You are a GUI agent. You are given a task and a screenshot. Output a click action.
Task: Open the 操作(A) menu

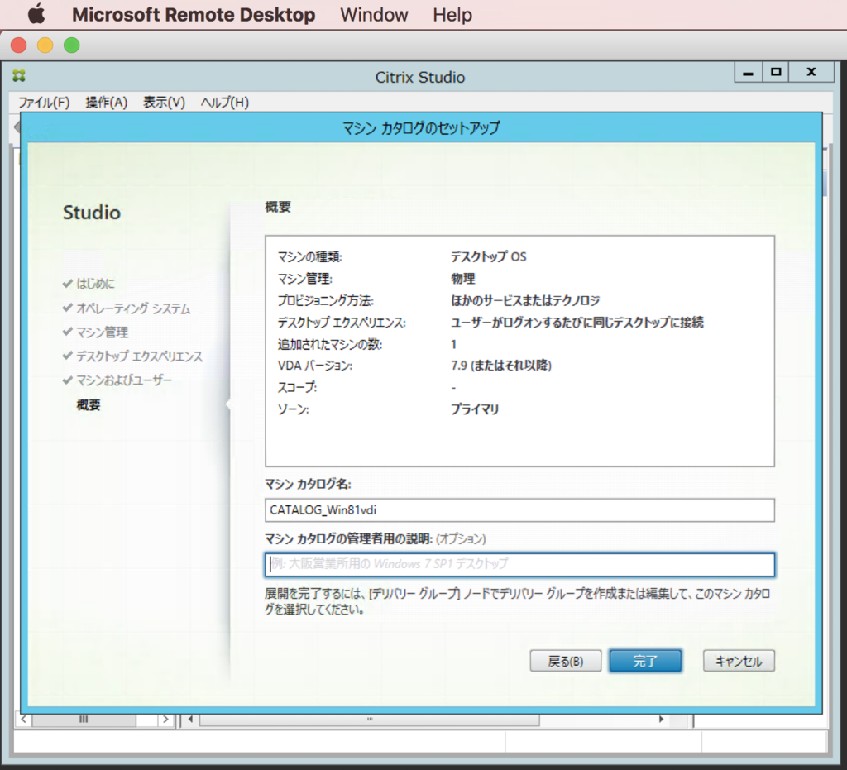[x=106, y=102]
